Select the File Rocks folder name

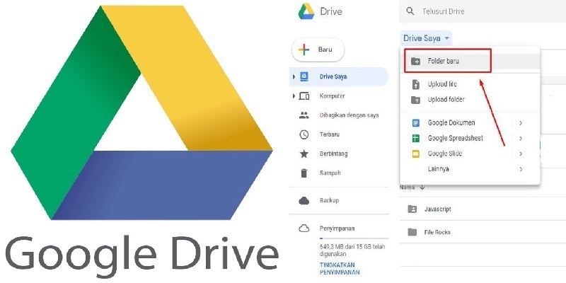point(437,232)
